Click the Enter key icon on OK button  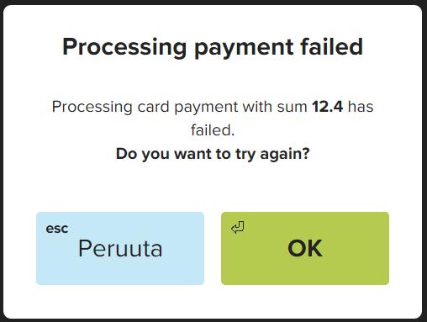(x=238, y=227)
